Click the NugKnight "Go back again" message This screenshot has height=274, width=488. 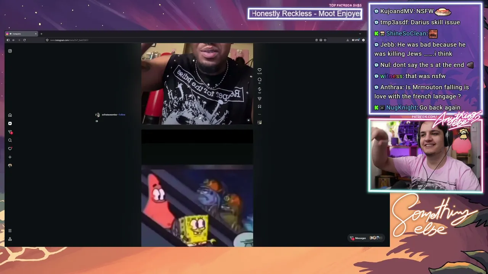(x=417, y=108)
